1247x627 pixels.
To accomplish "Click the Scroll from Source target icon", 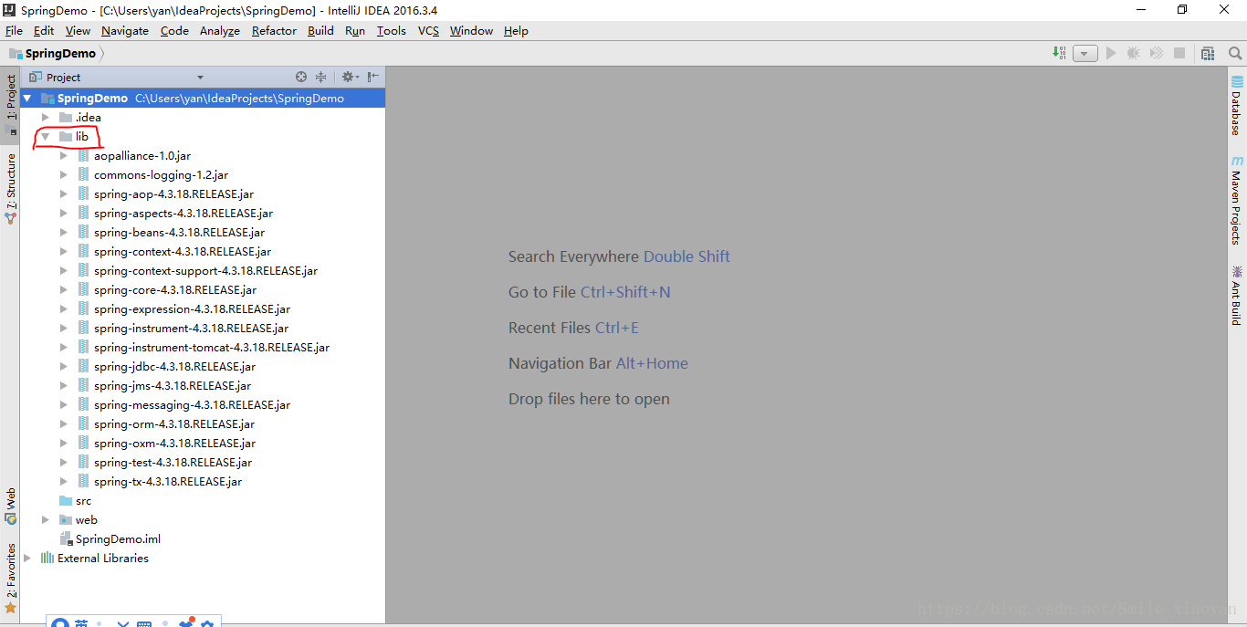I will click(x=301, y=77).
